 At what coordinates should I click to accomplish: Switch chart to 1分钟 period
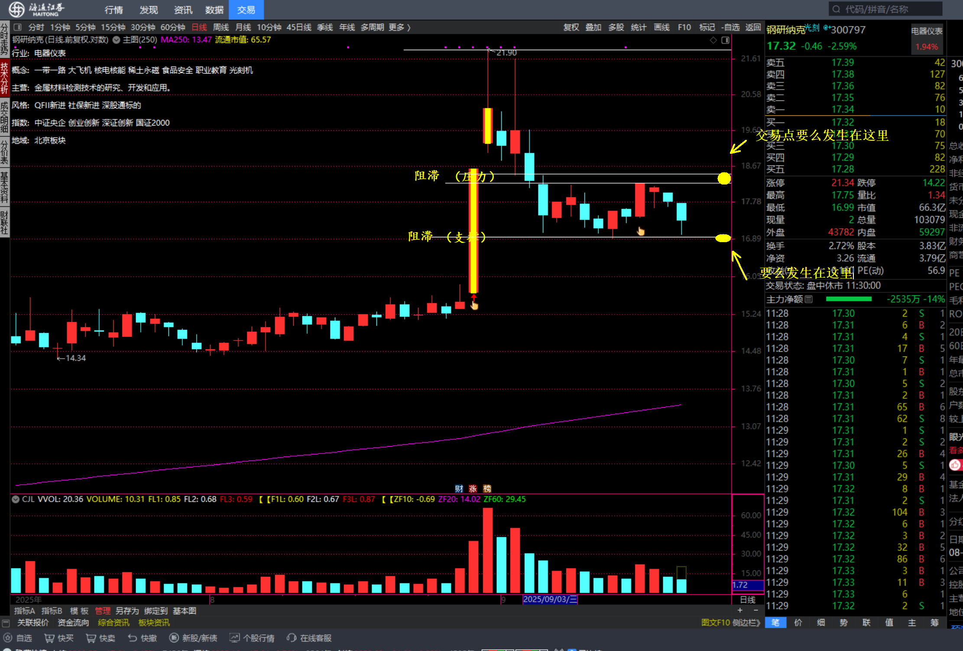[60, 27]
